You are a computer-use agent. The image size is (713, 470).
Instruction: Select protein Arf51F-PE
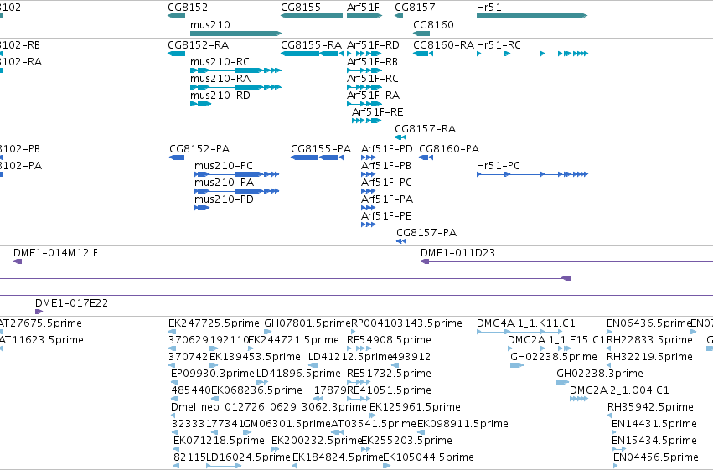(x=369, y=225)
